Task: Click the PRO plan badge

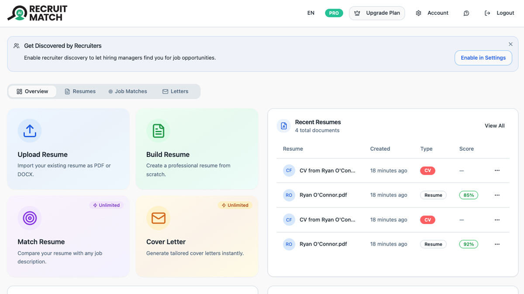Action: [x=334, y=13]
